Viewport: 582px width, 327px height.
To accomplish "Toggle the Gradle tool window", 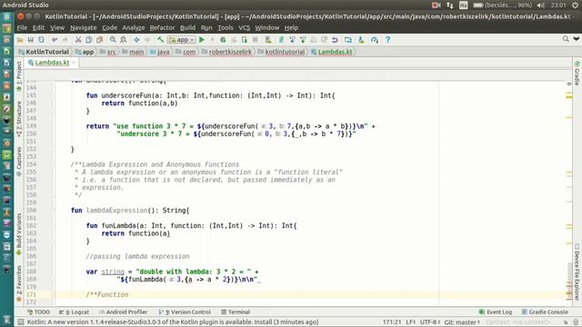I will [577, 74].
